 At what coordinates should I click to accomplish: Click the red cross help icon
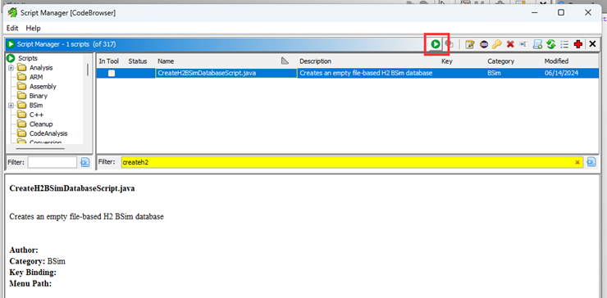tap(578, 44)
